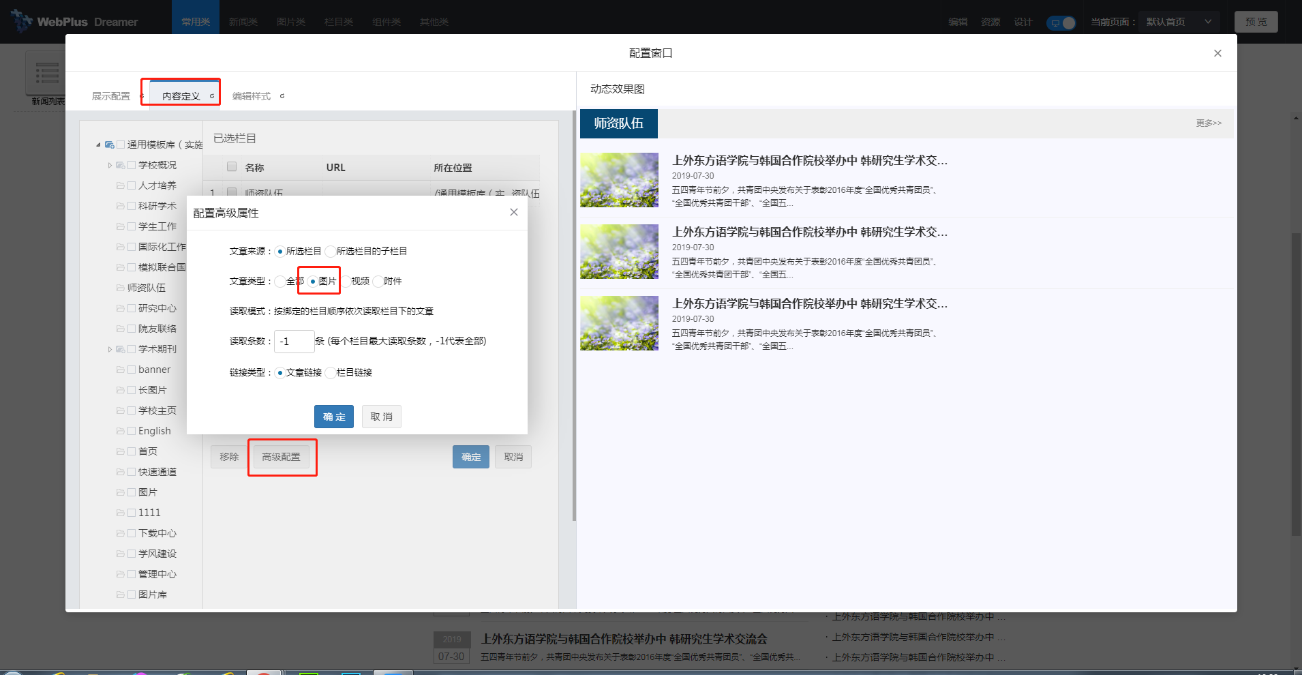Expand the 学术期刊 tree node
Viewport: 1302px width, 675px height.
pos(110,349)
